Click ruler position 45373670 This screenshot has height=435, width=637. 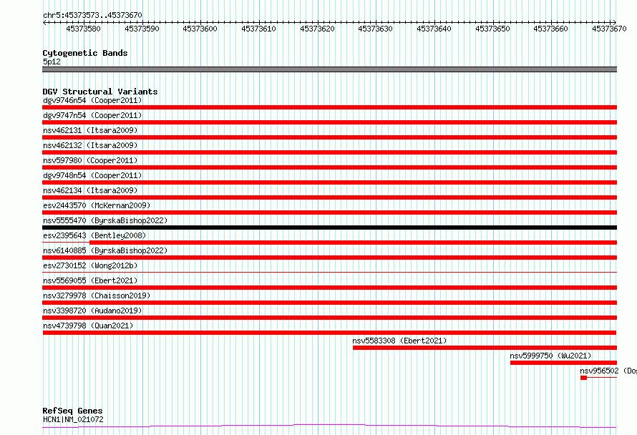click(x=609, y=29)
